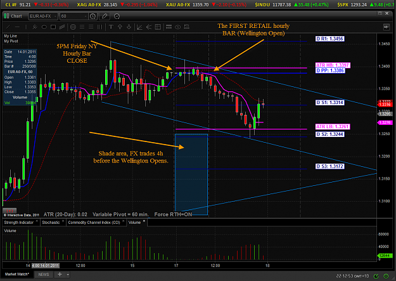Screen dimensions: 396x281
Task: Add a new workspace tab with plus
Action: pyautogui.click(x=60, y=275)
